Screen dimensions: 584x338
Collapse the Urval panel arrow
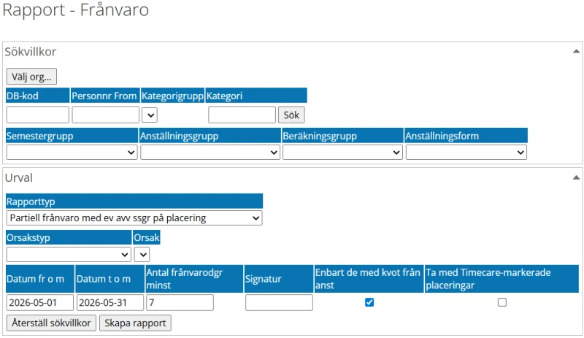(576, 177)
